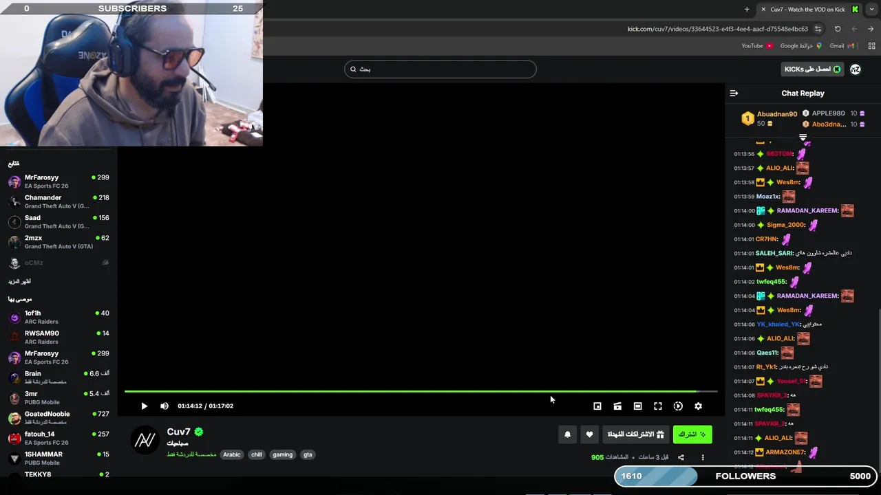
Task: Click the notification bell button
Action: point(567,434)
